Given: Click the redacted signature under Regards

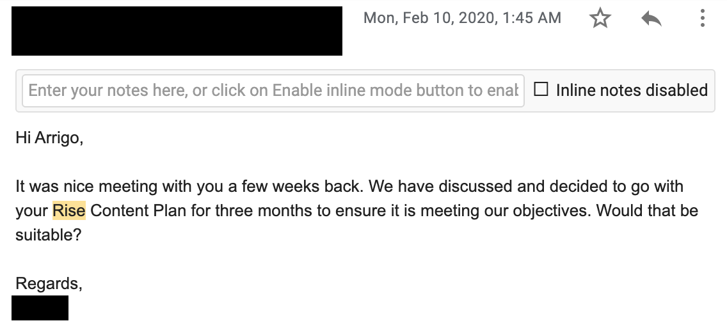Looking at the screenshot, I should 40,308.
